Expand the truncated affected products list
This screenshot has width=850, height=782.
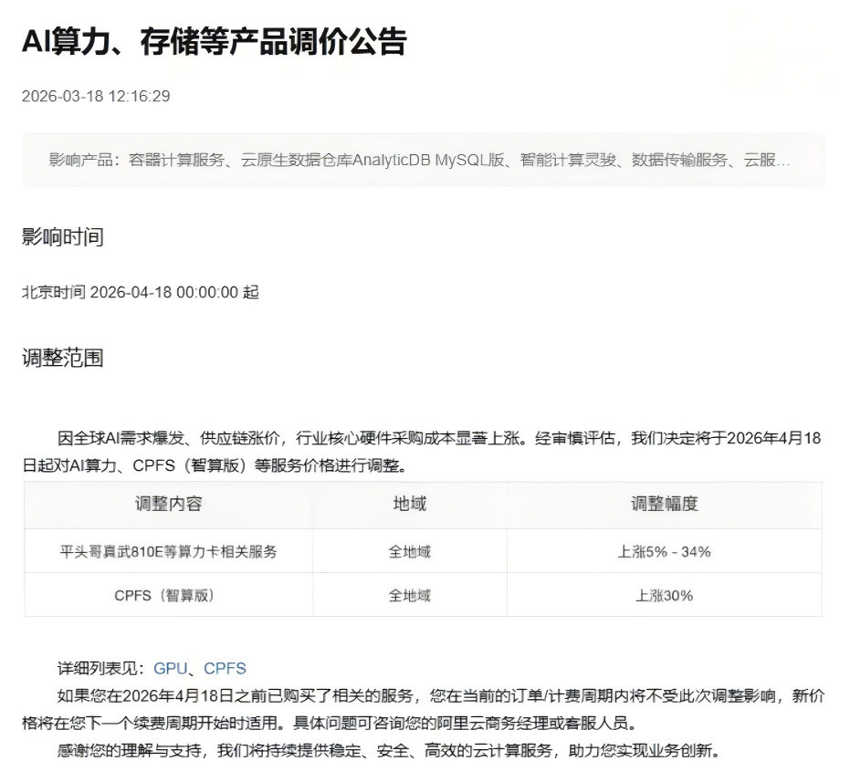pyautogui.click(x=786, y=162)
